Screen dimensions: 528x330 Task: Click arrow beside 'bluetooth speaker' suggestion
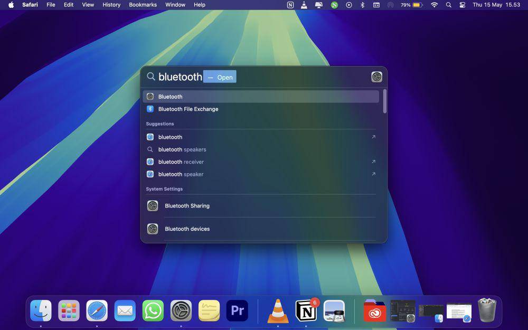[x=373, y=174]
